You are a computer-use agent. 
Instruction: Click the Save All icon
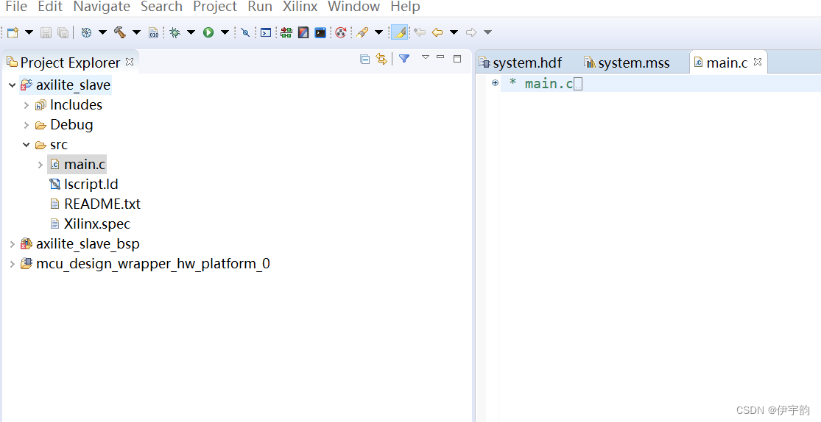coord(63,32)
